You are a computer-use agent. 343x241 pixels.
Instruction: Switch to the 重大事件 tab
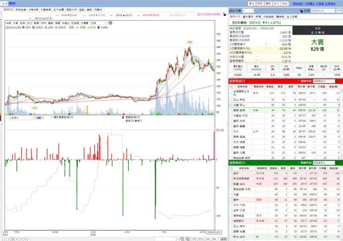tap(248, 17)
